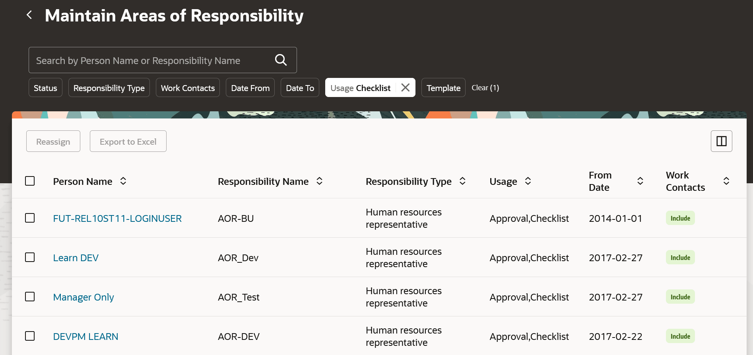
Task: Check the select-all rows checkbox
Action: pyautogui.click(x=30, y=181)
